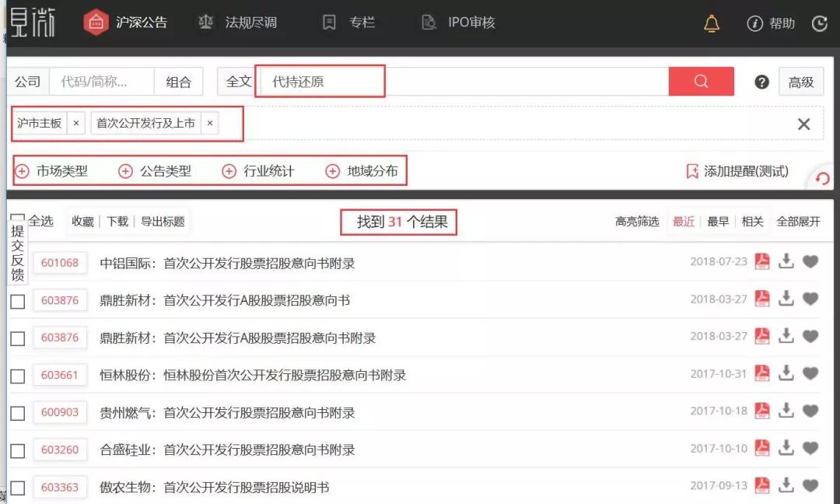Select the checkbox for 傲农生物 row
The width and height of the screenshot is (840, 504).
[18, 488]
